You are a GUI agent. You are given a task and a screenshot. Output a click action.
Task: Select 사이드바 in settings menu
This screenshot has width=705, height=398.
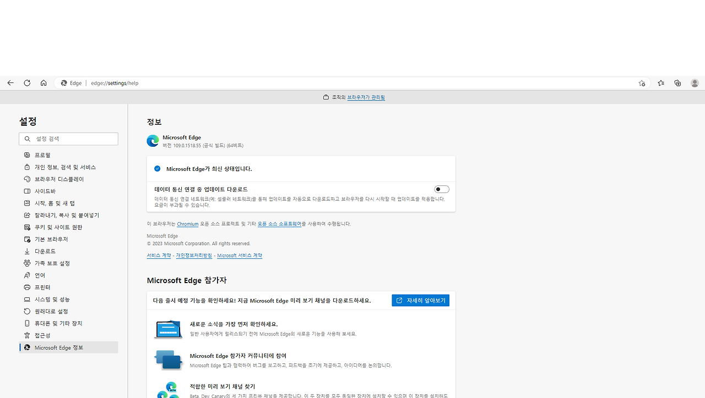pyautogui.click(x=68, y=191)
